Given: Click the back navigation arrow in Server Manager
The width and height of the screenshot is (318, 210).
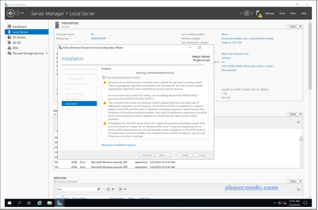Looking at the screenshot, I should point(11,13).
